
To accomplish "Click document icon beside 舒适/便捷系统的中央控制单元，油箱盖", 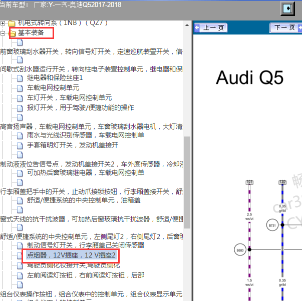I will click(20, 200).
